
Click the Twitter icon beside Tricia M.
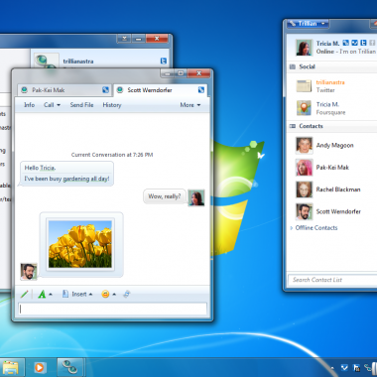(363, 43)
